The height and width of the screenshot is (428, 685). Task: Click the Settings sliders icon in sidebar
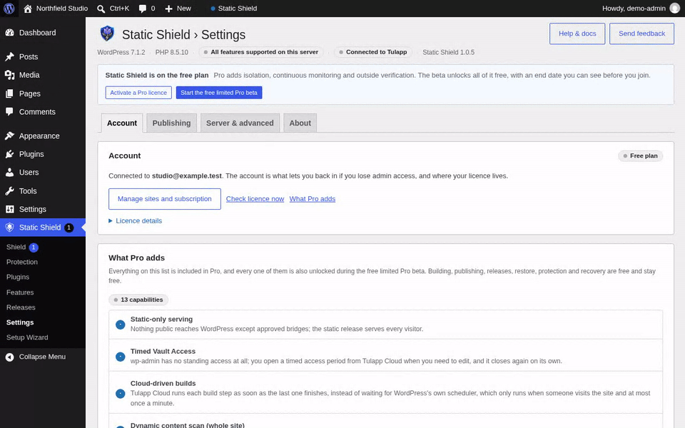pos(9,209)
